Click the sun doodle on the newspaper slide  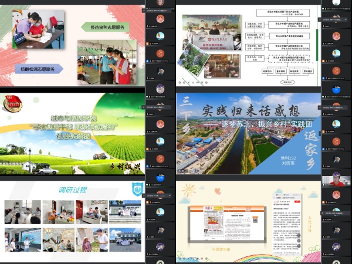click(x=188, y=190)
